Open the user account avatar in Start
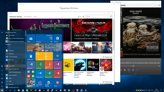 (x=2, y=66)
